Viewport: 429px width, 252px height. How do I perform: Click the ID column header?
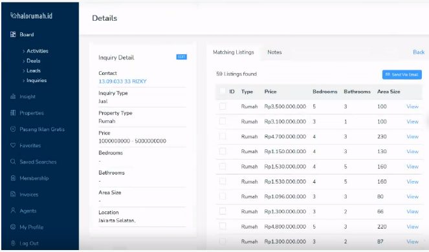[232, 92]
